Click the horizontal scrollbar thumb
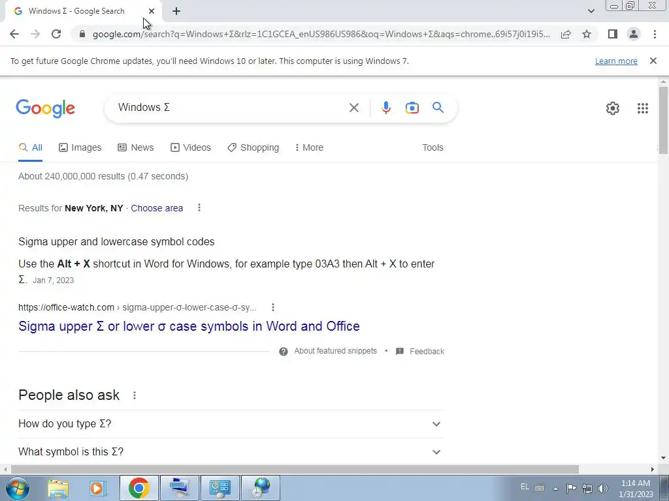 tap(295, 470)
